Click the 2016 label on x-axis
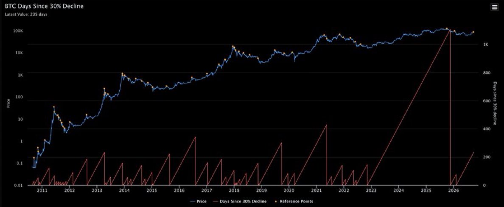This screenshot has height=207, width=504. click(179, 190)
